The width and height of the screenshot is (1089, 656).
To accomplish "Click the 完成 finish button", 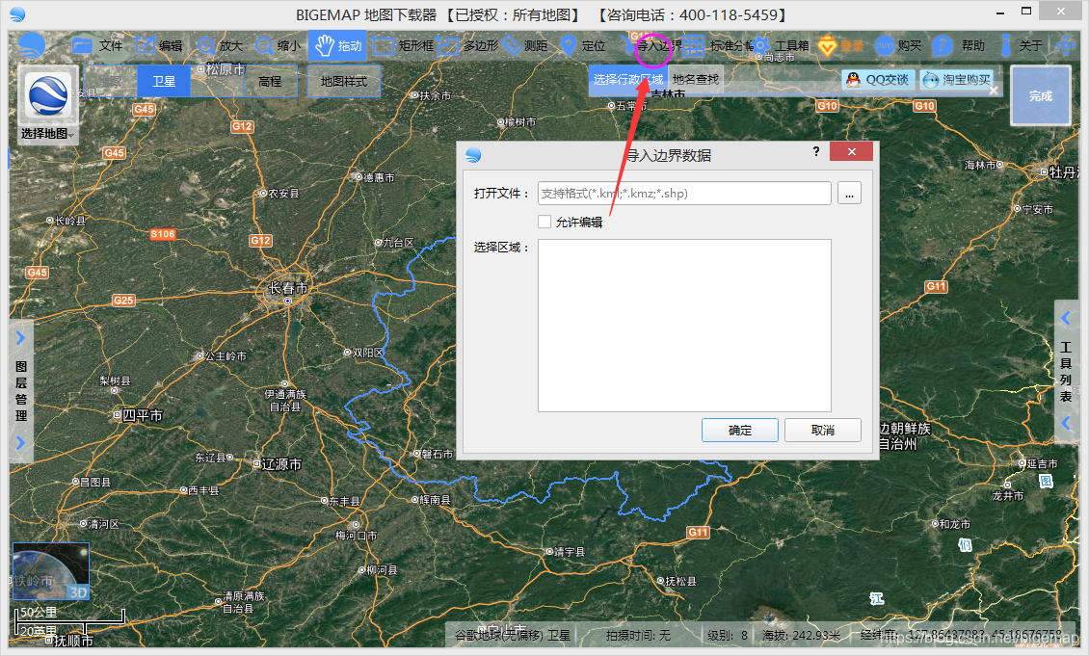I will (x=1041, y=95).
